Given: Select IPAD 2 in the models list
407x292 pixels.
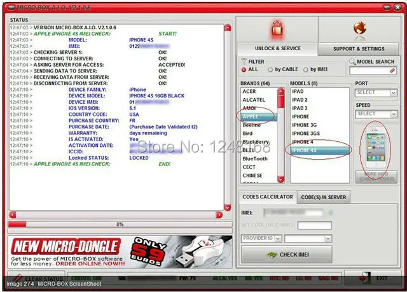Looking at the screenshot, I should [300, 100].
